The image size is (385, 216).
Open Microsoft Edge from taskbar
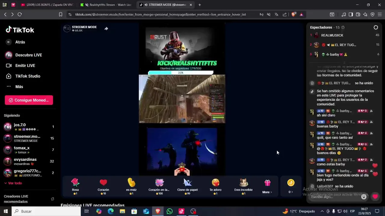coord(111,211)
